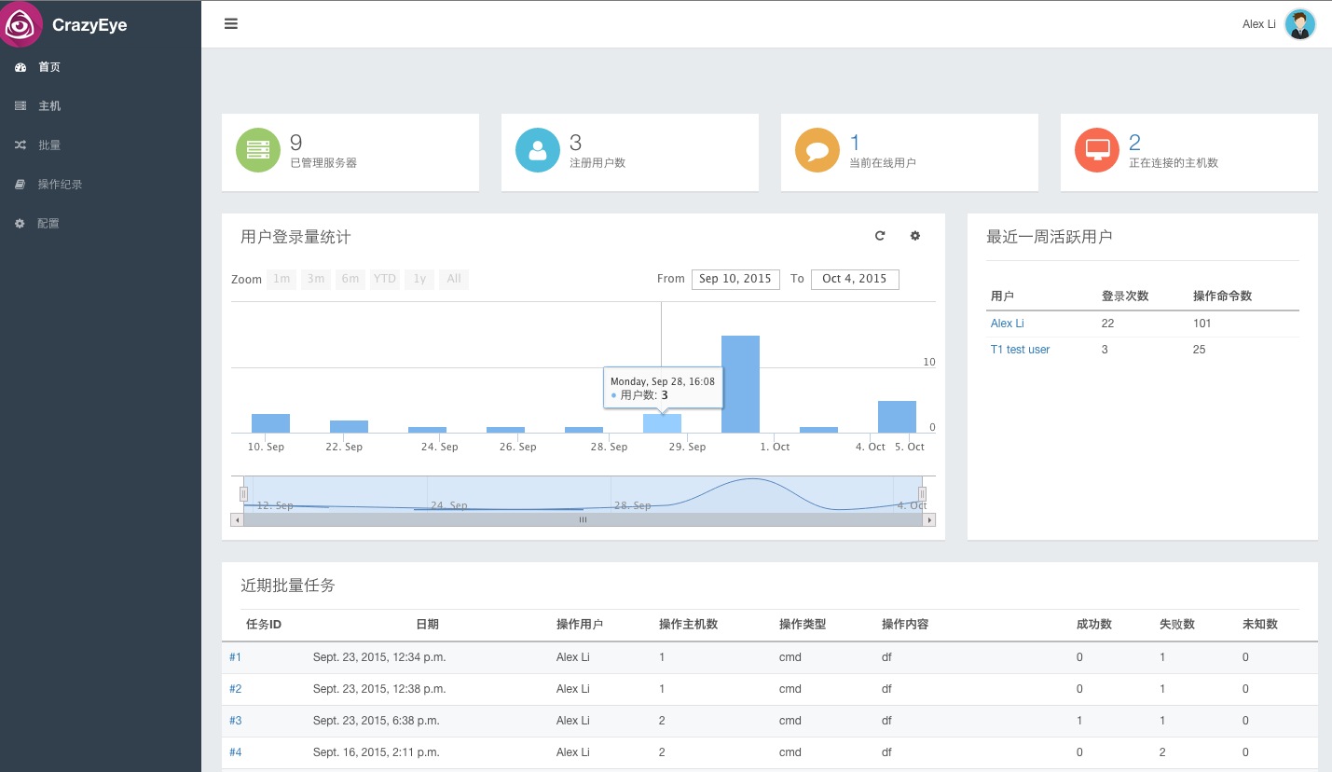Click the left navigator range handle
This screenshot has width=1332, height=772.
[x=243, y=494]
